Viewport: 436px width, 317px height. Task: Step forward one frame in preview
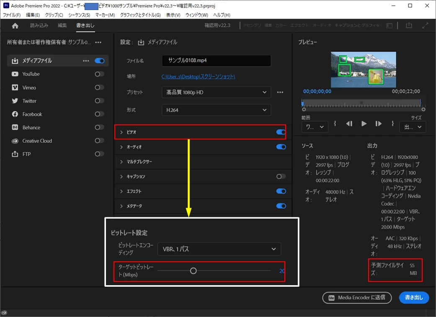point(379,124)
